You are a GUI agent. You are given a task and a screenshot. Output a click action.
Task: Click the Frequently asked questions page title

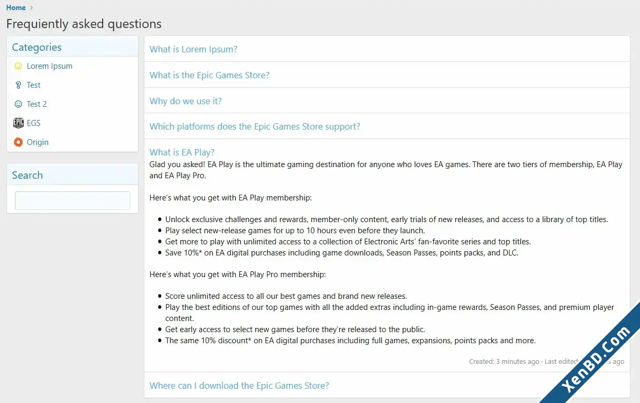[84, 24]
